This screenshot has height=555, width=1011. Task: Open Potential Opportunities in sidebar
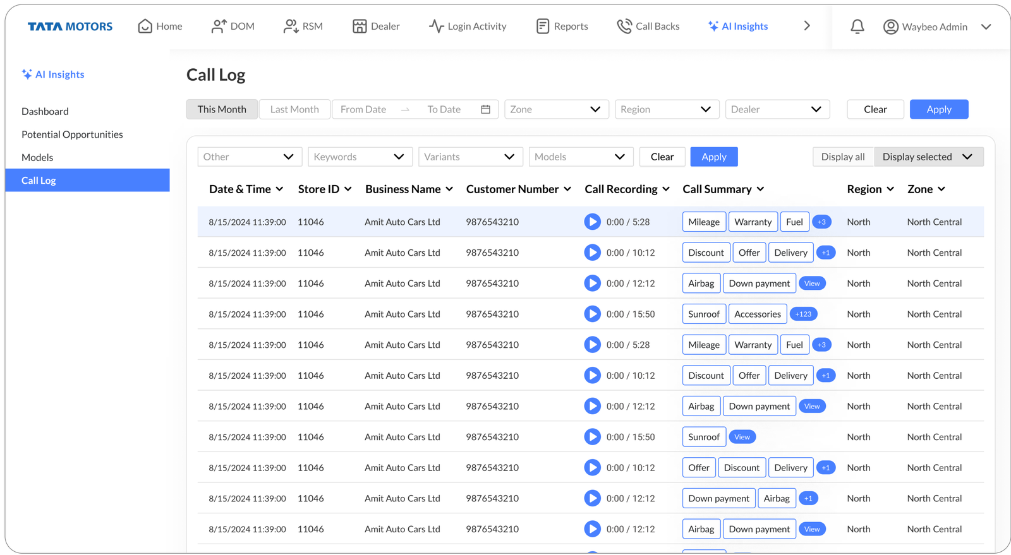[x=72, y=134]
